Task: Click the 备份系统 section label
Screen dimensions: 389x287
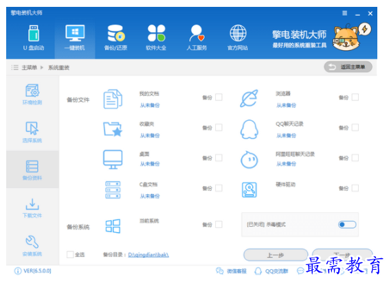Action: coord(78,227)
